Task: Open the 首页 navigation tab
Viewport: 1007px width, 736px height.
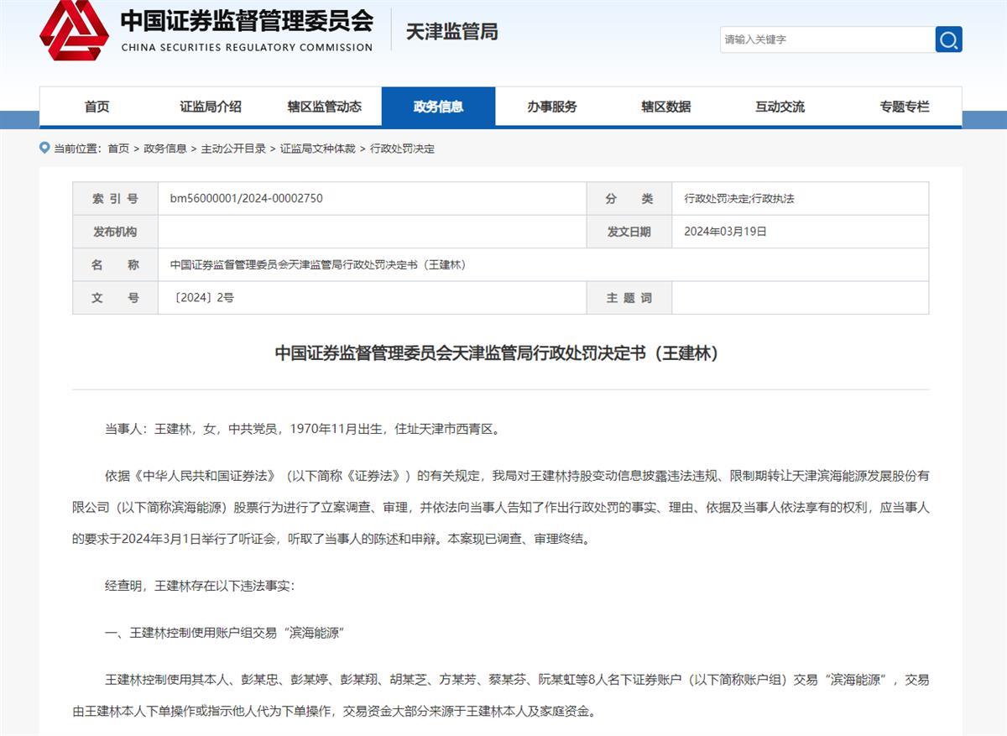Action: (x=97, y=107)
